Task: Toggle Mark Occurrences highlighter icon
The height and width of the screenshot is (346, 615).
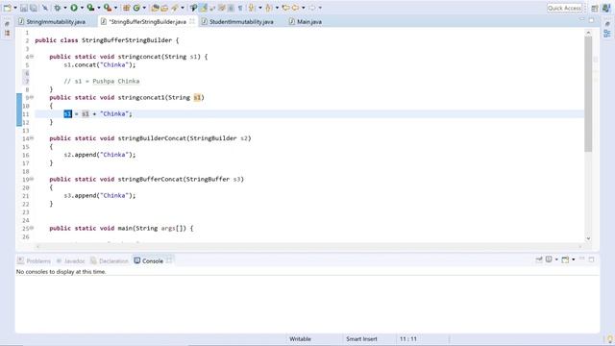Action: tap(203, 8)
